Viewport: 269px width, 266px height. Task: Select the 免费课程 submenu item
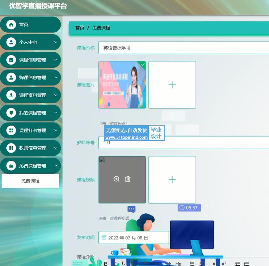(x=30, y=181)
